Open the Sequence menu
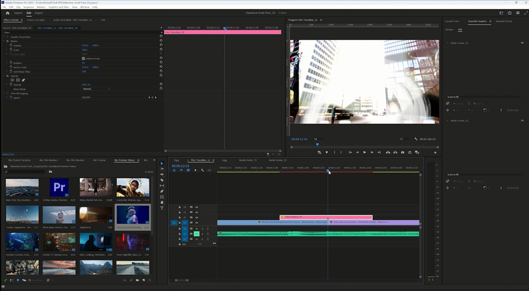 [29, 7]
